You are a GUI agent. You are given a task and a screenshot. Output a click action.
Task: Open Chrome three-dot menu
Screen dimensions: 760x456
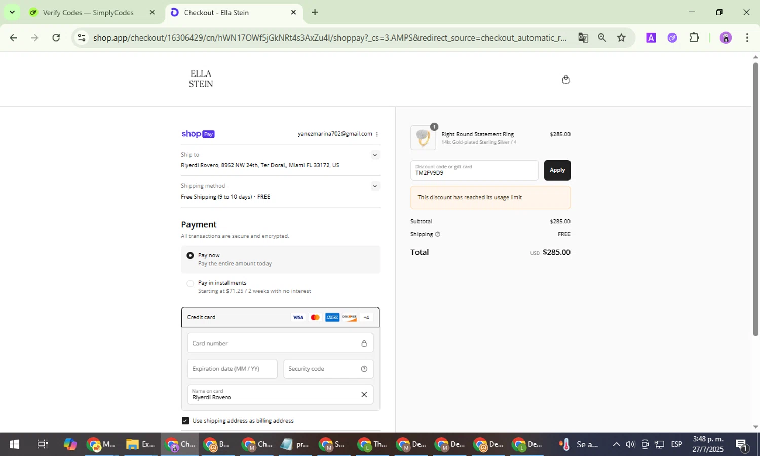[x=747, y=37]
